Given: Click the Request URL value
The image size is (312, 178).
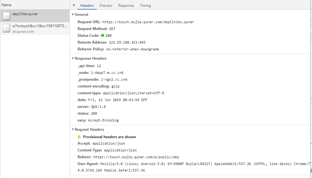Looking at the screenshot, I should pos(148,22).
